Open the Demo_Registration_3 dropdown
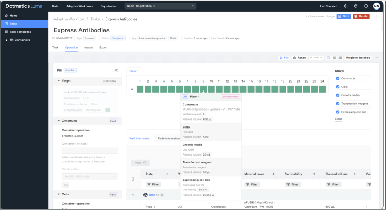 click(160, 6)
